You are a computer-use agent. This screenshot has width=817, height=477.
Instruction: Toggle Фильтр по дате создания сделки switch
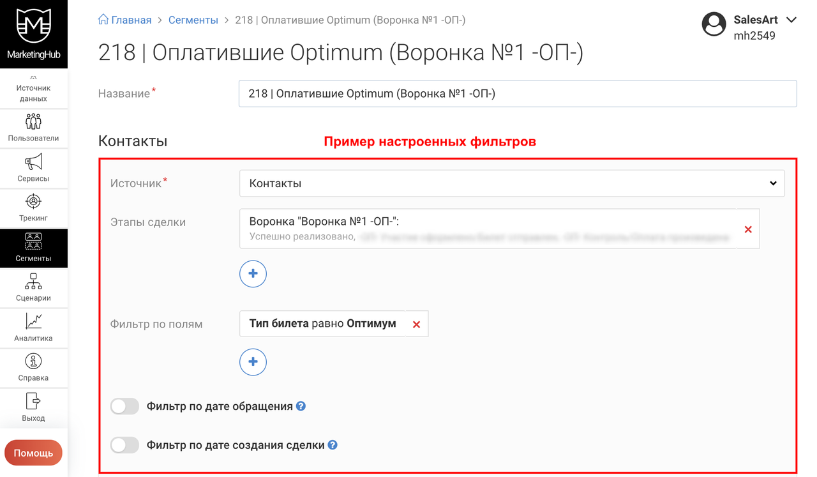tap(124, 445)
